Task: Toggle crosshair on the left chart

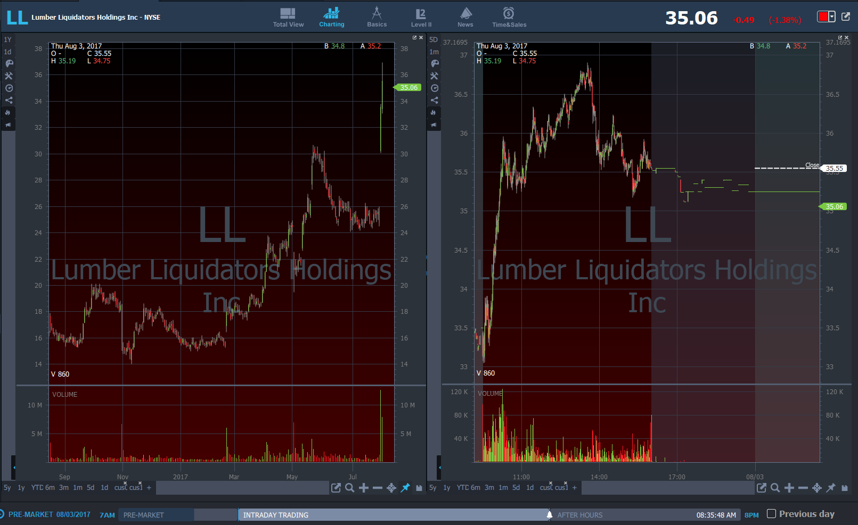Action: [x=391, y=488]
